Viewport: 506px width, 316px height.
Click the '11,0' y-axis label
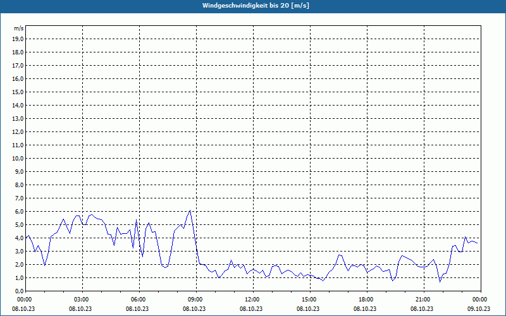[x=18, y=145]
